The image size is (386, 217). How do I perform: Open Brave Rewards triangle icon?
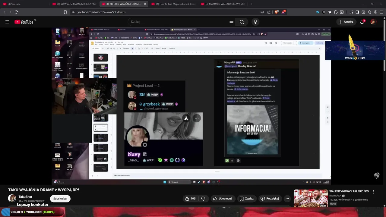tap(283, 12)
